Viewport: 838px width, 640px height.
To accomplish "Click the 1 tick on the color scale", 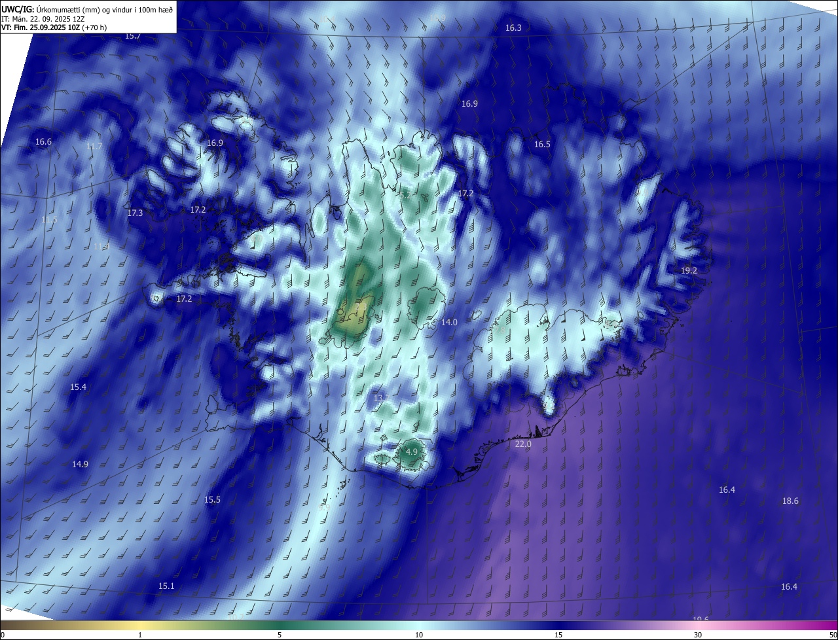I will pyautogui.click(x=140, y=635).
